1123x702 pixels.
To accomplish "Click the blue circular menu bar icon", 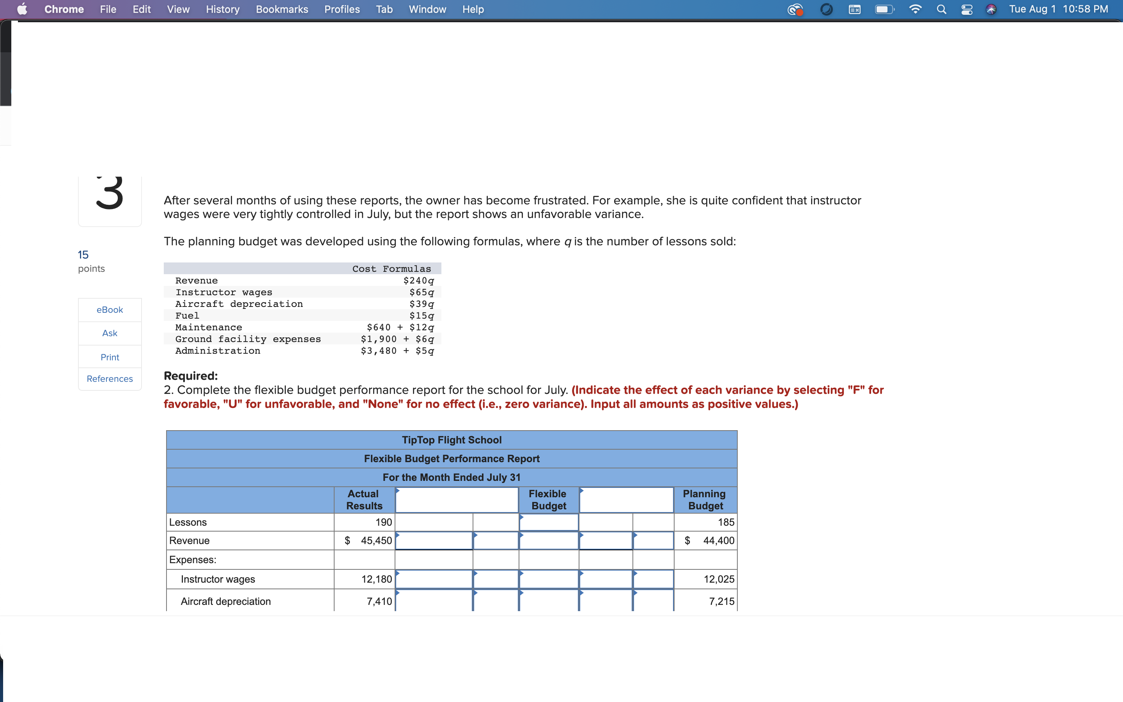I will tap(827, 9).
